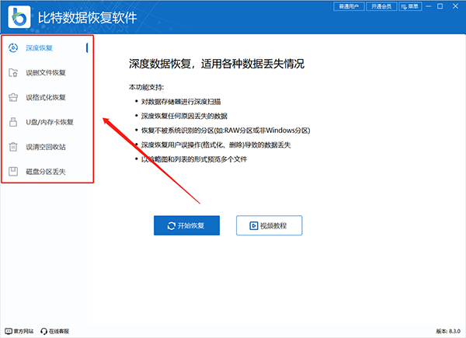
Task: Open 在线客服 online support
Action: (54, 331)
